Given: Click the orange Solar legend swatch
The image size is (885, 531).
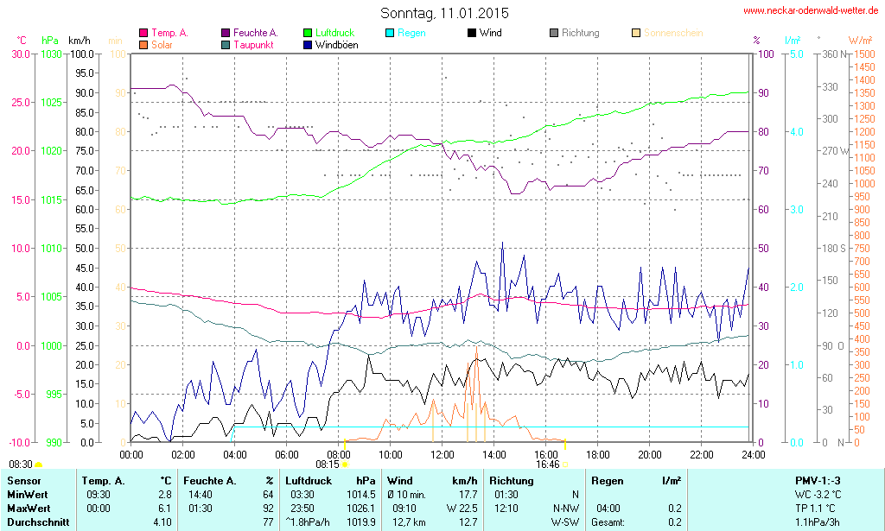Looking at the screenshot, I should 143,44.
